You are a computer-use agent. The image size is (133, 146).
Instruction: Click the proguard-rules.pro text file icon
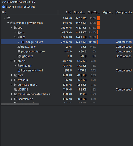point(19,51)
